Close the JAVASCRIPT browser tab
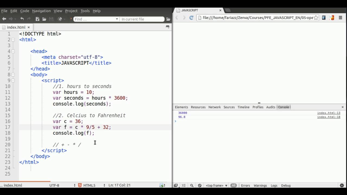Viewport: 347px width, 195px height. (220, 10)
